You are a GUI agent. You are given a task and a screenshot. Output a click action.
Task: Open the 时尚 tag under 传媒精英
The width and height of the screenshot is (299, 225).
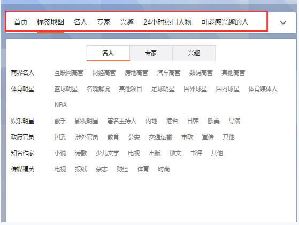click(164, 169)
